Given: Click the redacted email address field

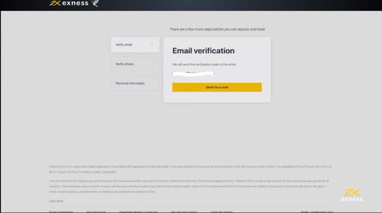Looking at the screenshot, I should coord(193,73).
